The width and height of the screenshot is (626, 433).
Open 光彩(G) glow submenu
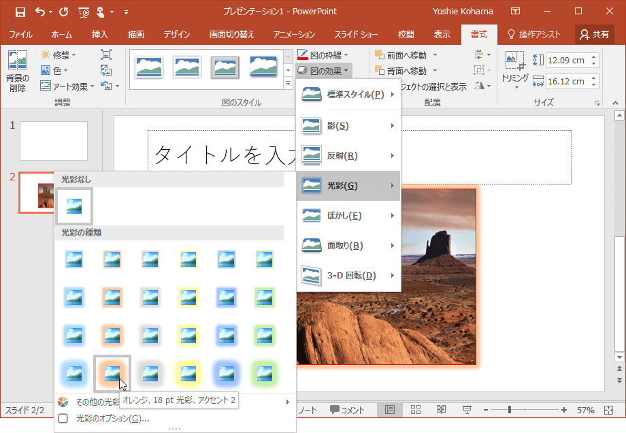pos(348,186)
